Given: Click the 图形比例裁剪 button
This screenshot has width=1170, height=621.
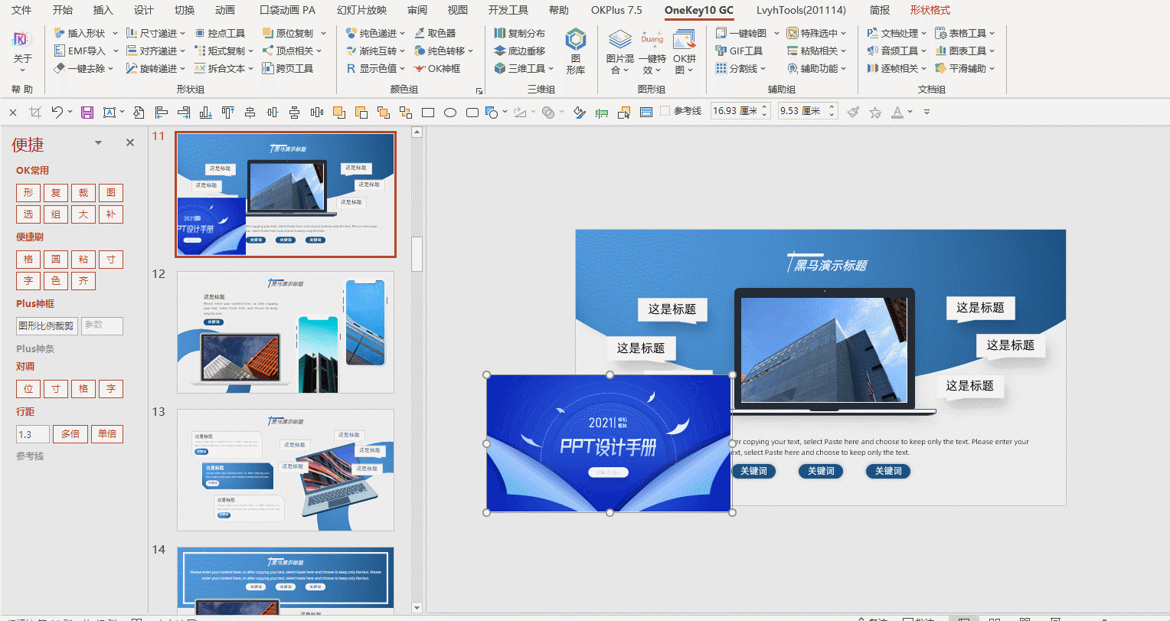Looking at the screenshot, I should coord(47,325).
